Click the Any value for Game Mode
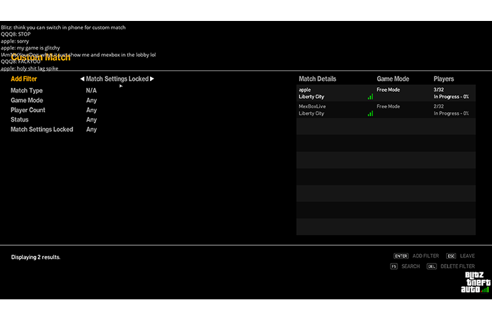The image size is (492, 325). (91, 101)
